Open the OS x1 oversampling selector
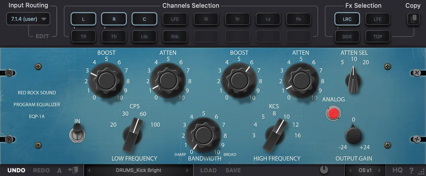 365,170
